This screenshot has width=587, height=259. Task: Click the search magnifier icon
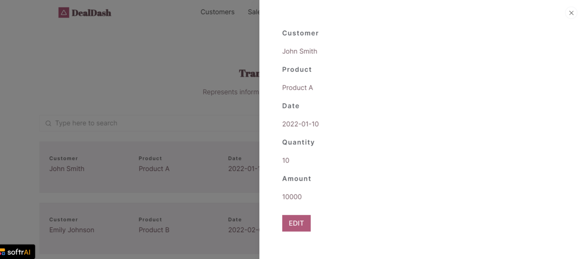tap(48, 124)
